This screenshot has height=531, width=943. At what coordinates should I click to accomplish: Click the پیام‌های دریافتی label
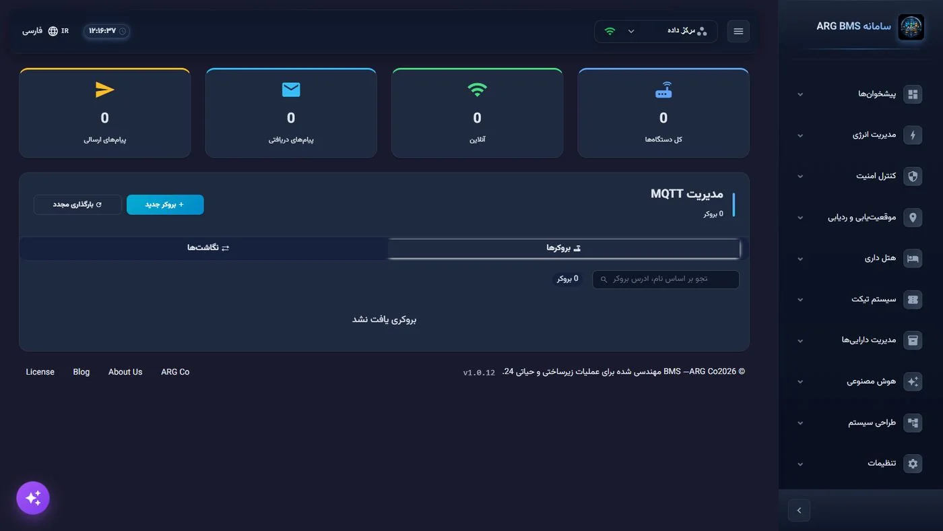tap(291, 139)
